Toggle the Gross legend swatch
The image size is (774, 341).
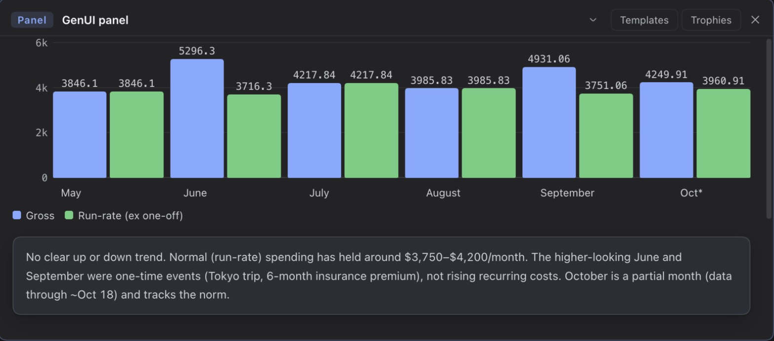[x=17, y=215]
